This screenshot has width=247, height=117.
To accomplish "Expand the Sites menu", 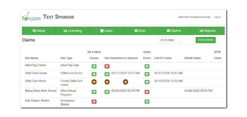I will click(x=140, y=31).
